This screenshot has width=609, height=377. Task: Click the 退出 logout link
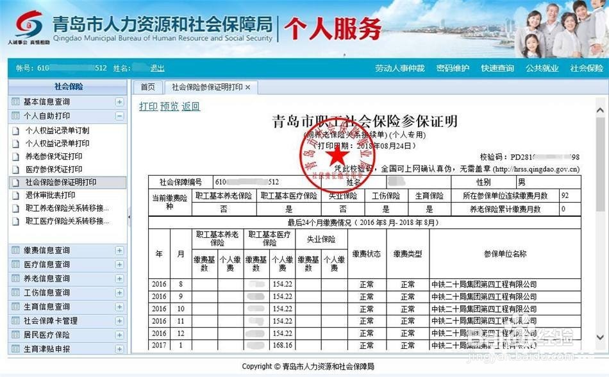point(157,69)
